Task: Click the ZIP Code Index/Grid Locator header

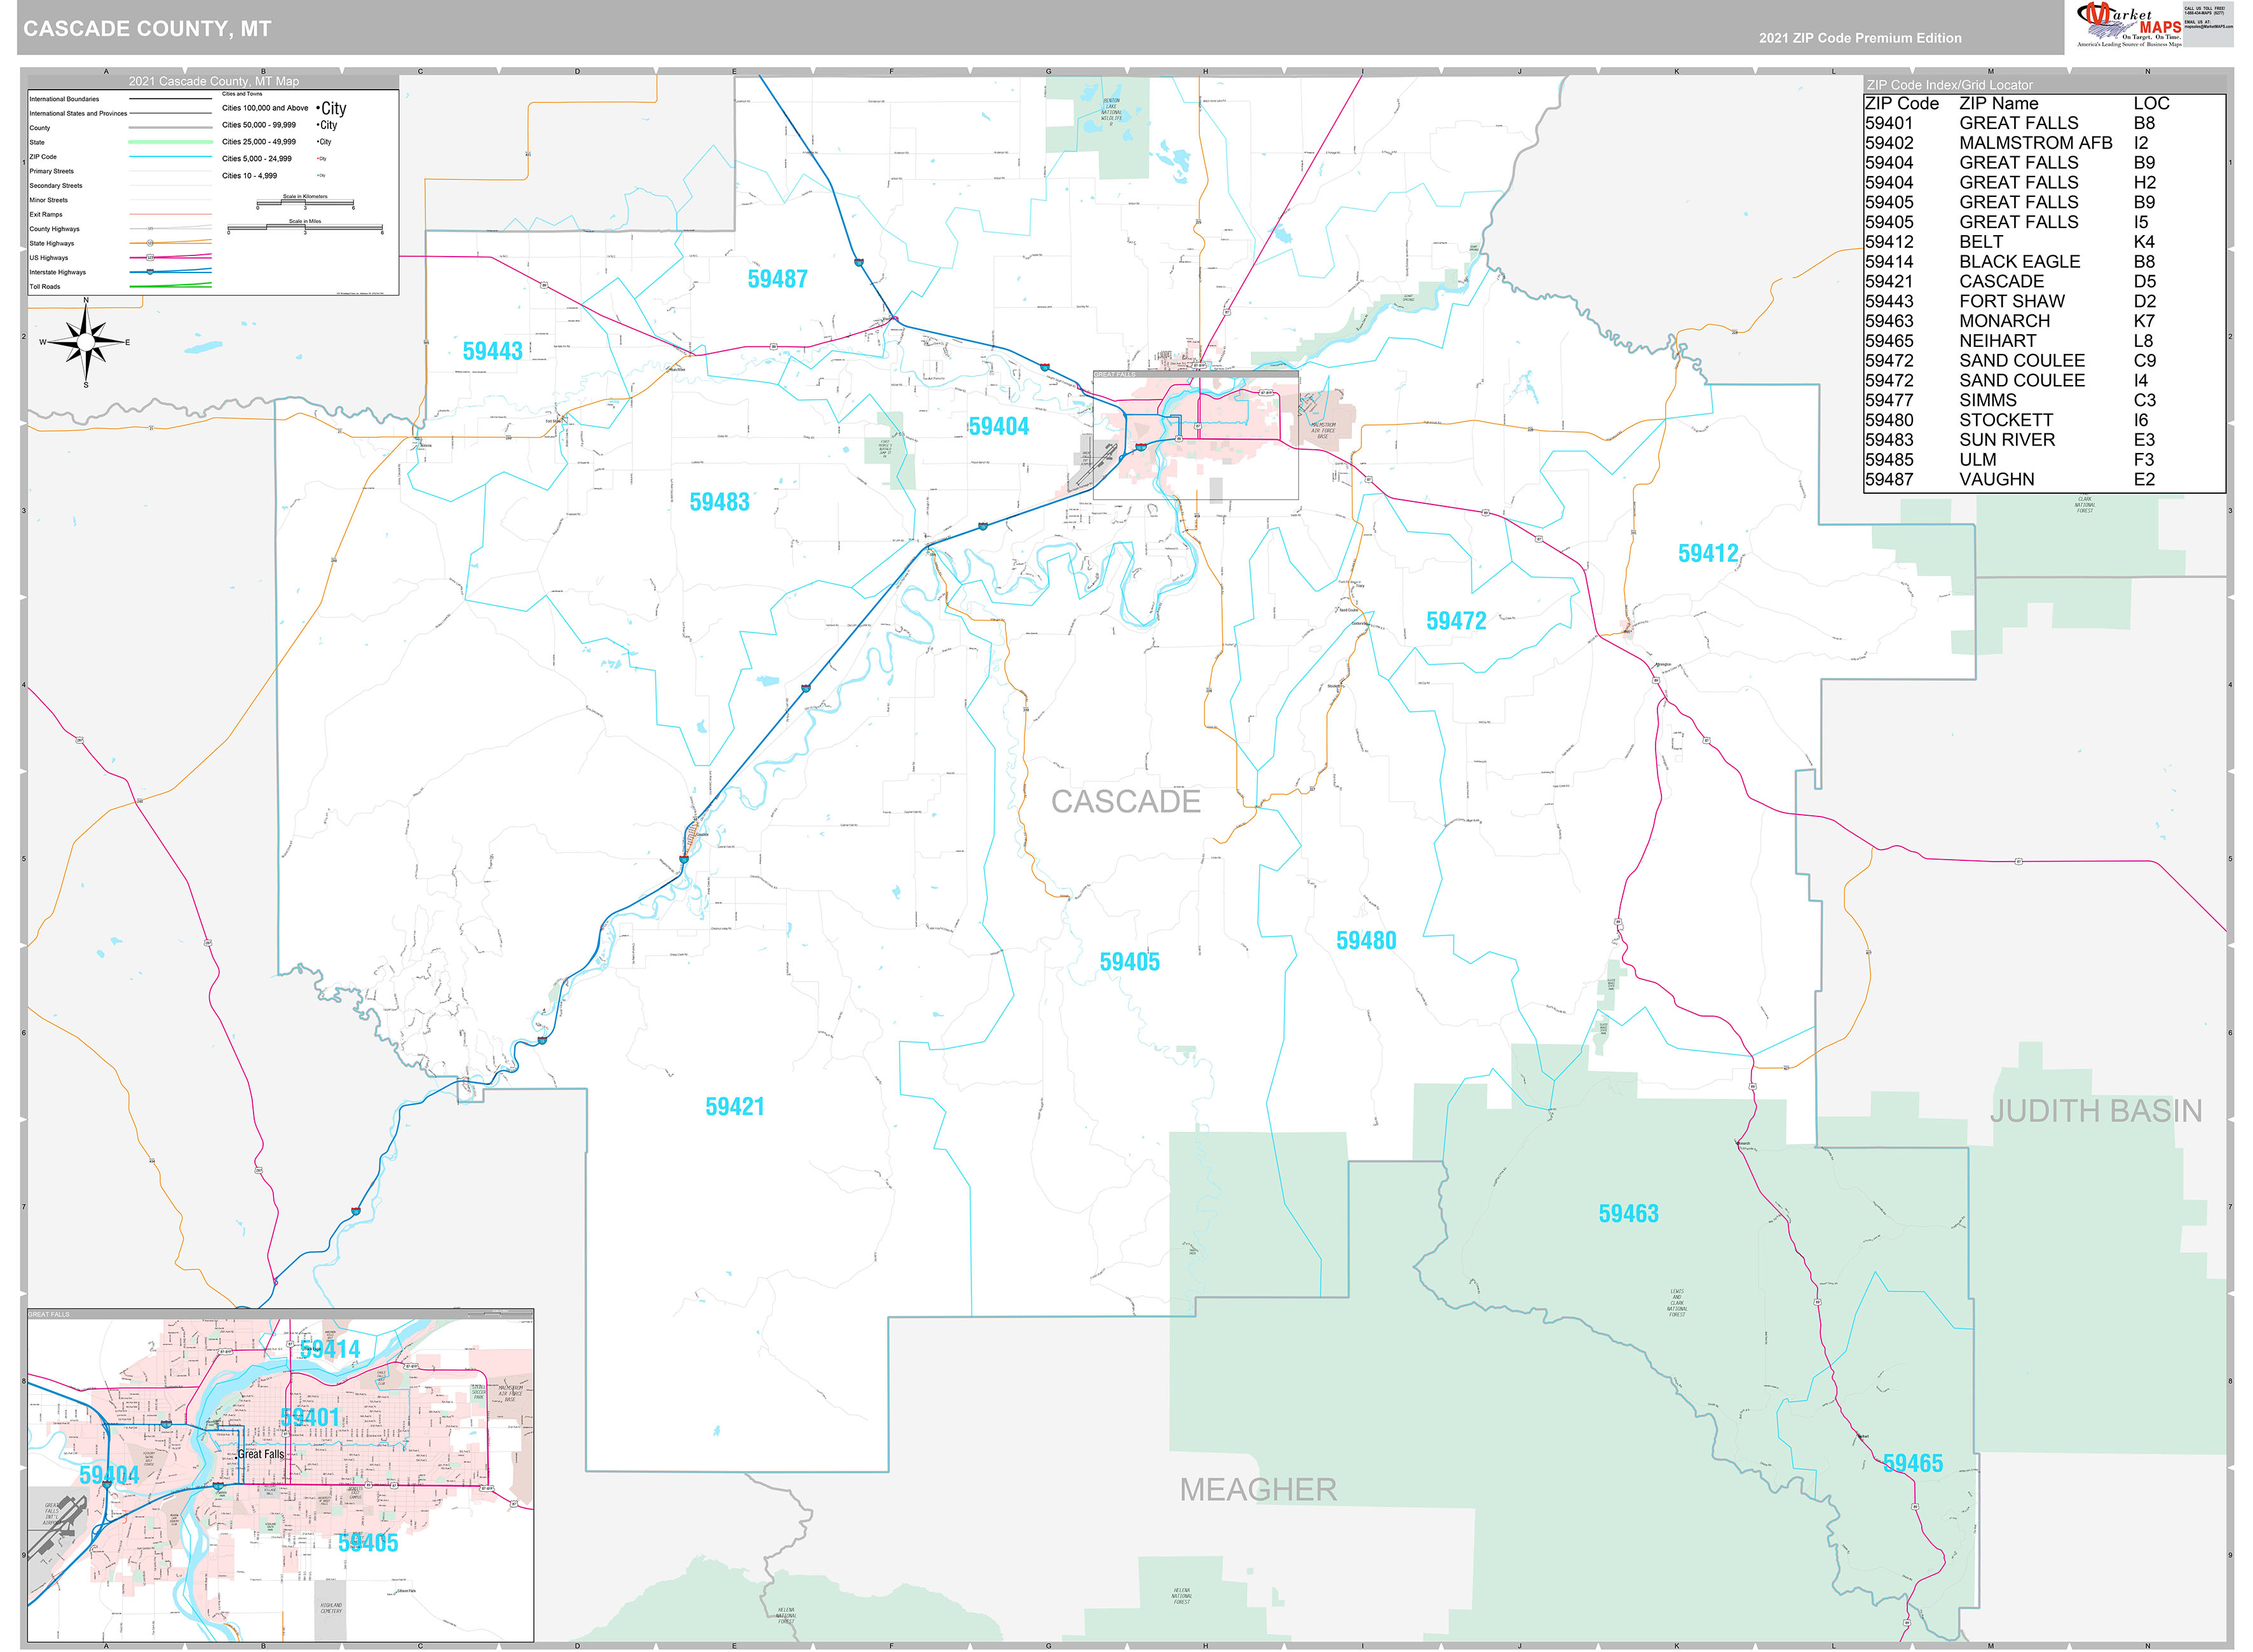Action: coord(1949,85)
